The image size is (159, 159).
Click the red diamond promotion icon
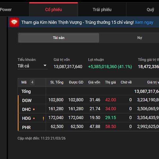tap(14, 22)
